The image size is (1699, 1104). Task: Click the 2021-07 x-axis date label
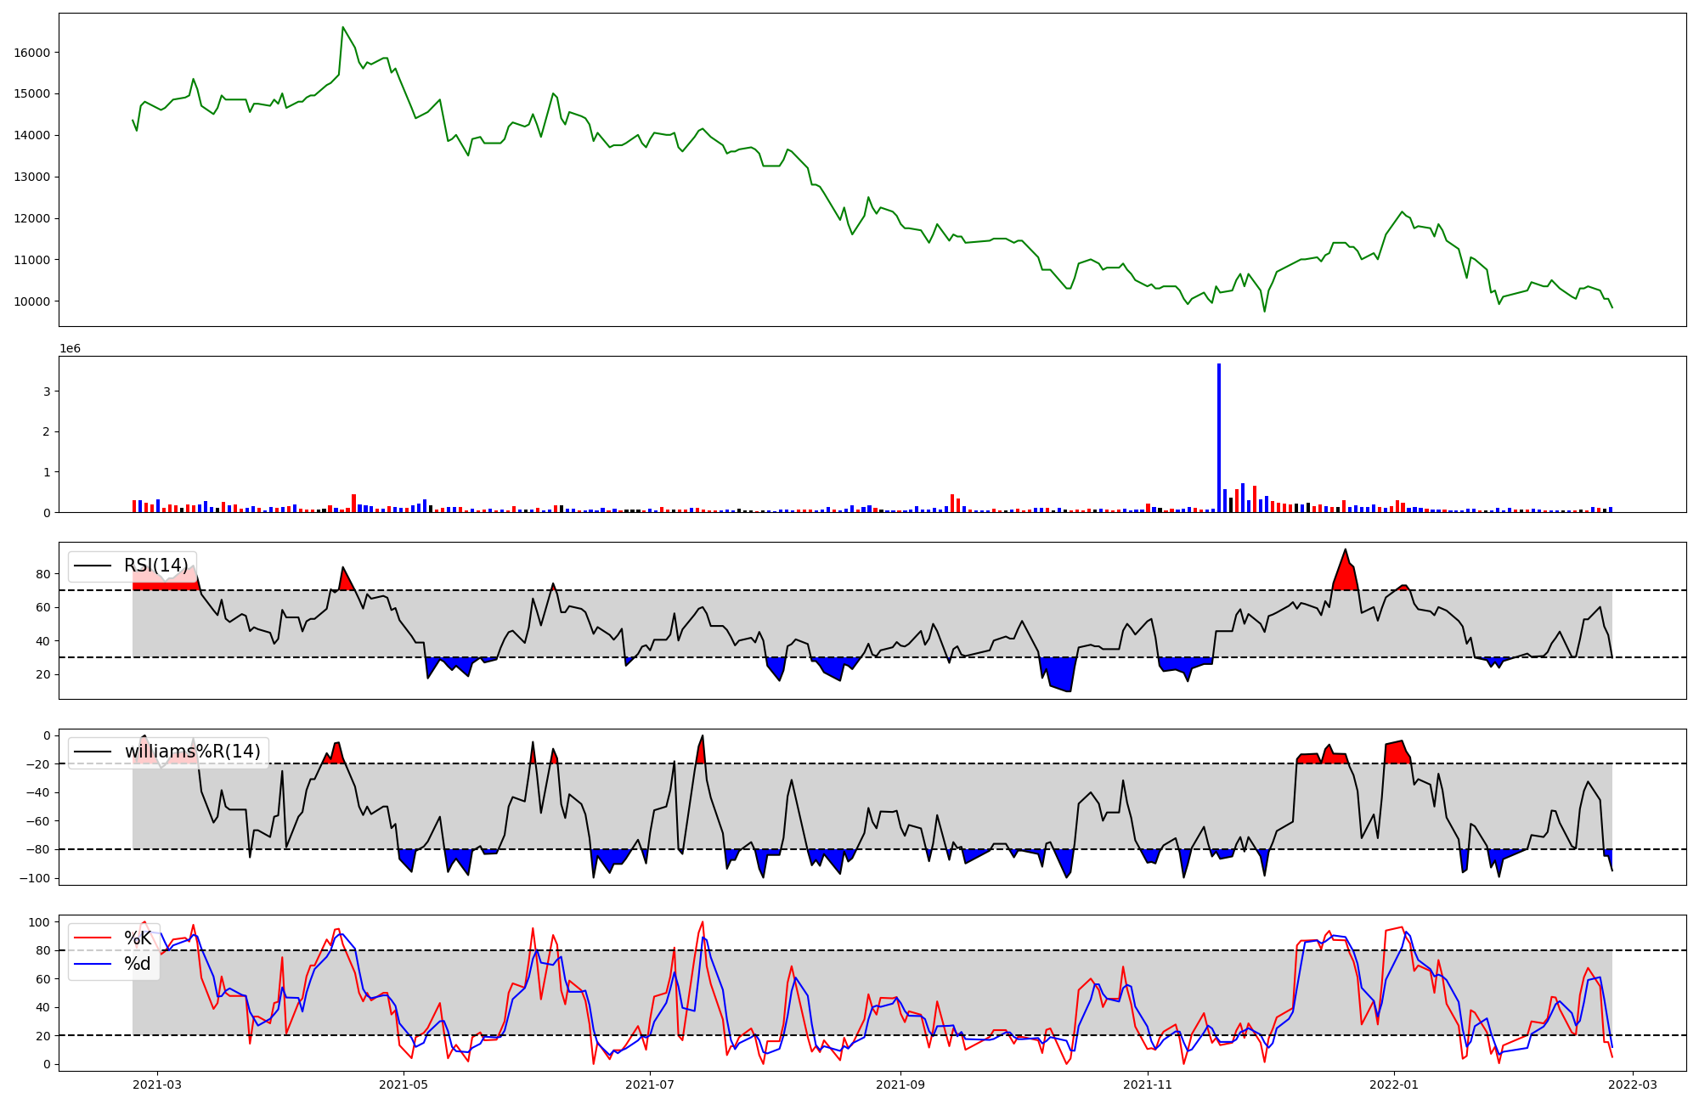pyautogui.click(x=650, y=1084)
